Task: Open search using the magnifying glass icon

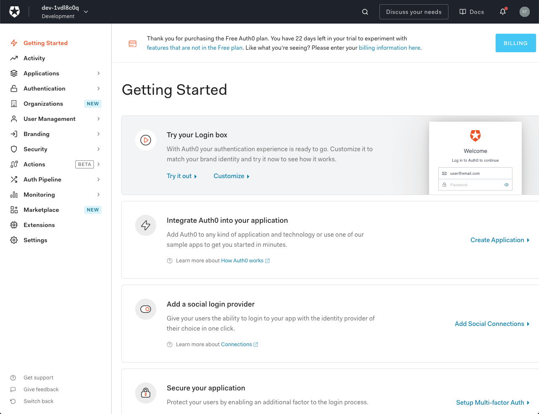Action: tap(365, 12)
